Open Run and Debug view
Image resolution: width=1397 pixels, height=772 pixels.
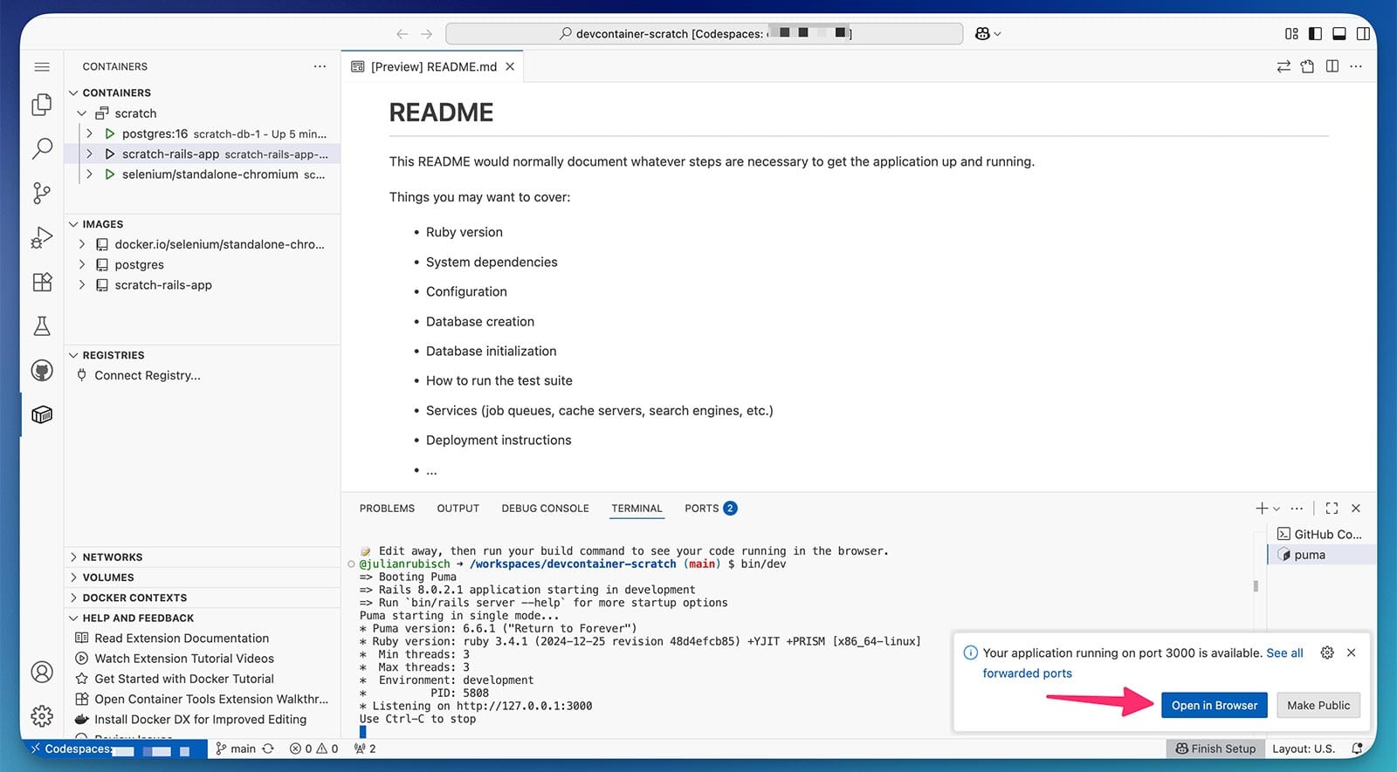pos(42,237)
